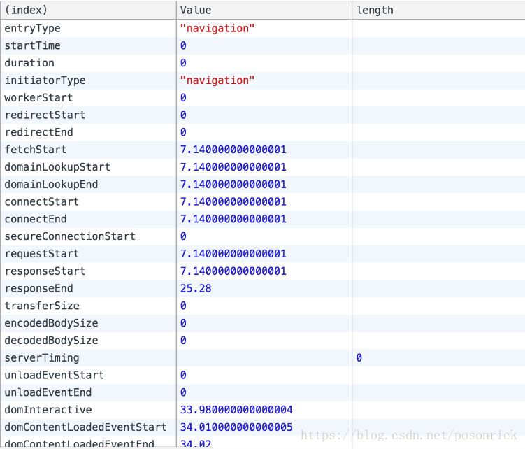This screenshot has height=449, width=525.
Task: Select the initiatorType "navigation" value
Action: pos(217,80)
